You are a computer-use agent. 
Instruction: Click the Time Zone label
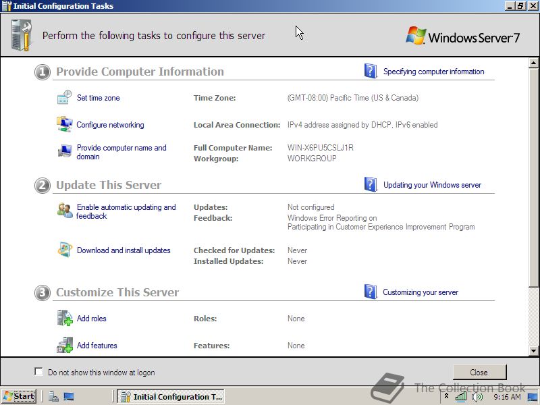point(215,98)
